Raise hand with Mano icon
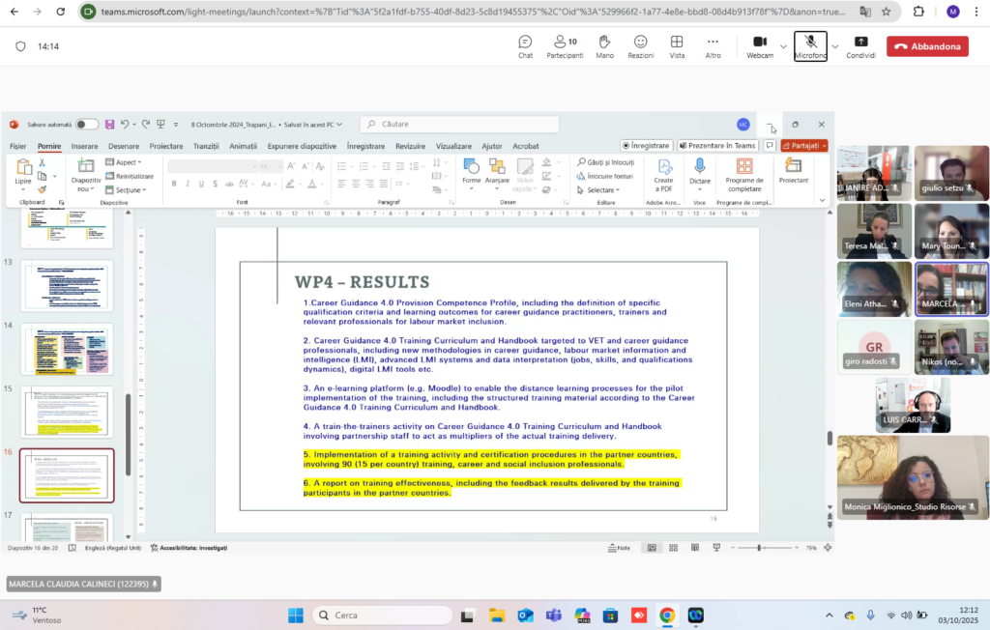990x630 pixels. (605, 46)
